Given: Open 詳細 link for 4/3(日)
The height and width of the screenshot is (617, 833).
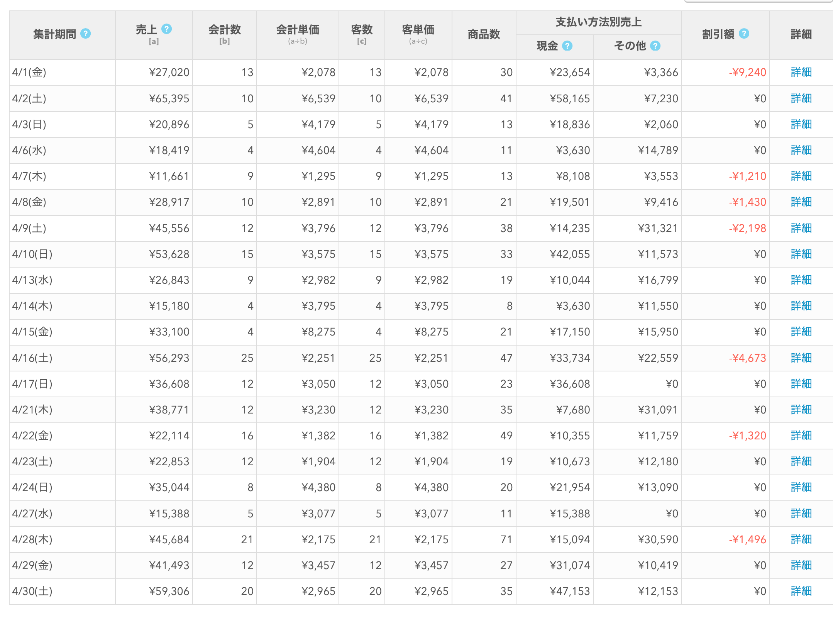Looking at the screenshot, I should 801,124.
